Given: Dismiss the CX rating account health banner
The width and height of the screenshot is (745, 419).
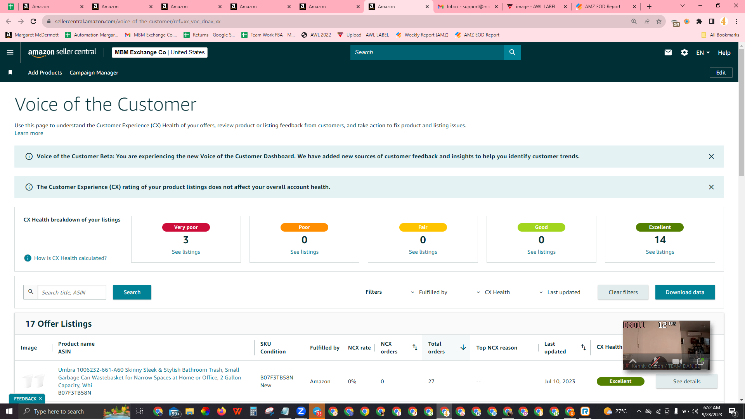Looking at the screenshot, I should tap(711, 187).
